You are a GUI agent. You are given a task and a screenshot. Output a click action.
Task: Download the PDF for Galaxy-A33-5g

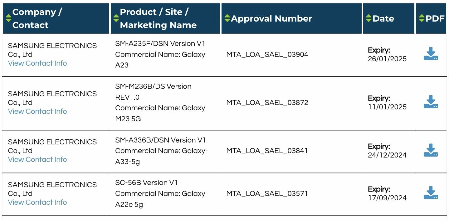(431, 150)
